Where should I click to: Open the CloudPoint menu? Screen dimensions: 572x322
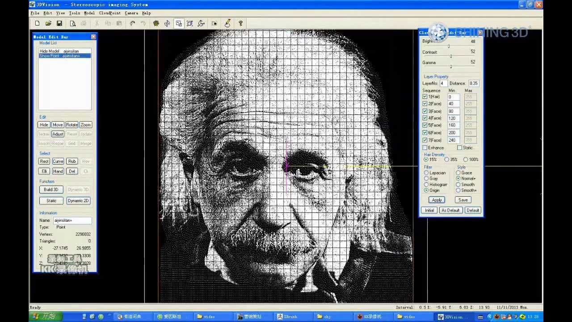109,13
